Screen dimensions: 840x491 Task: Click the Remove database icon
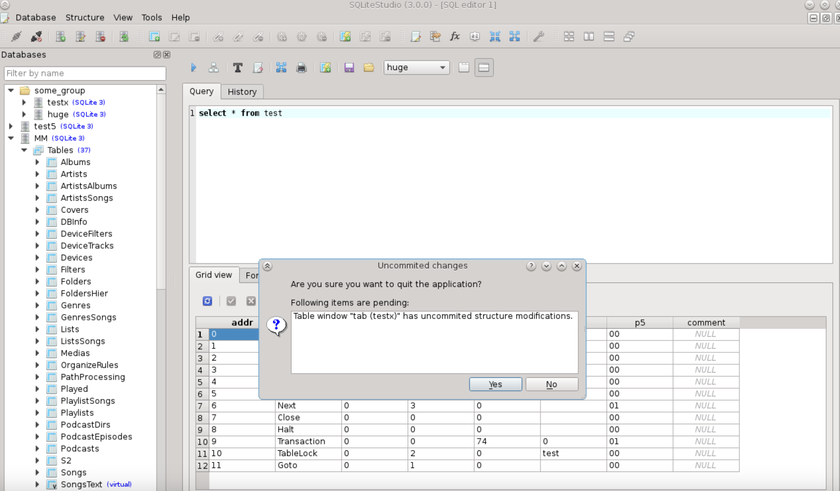(x=100, y=36)
